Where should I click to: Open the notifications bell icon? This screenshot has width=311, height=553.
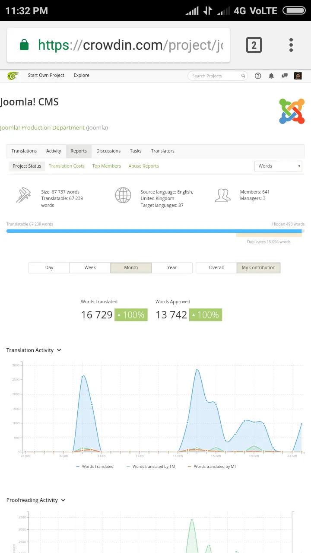(271, 76)
